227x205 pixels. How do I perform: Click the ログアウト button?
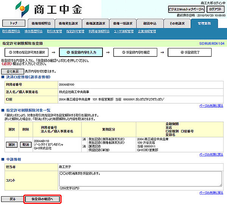click(215, 9)
